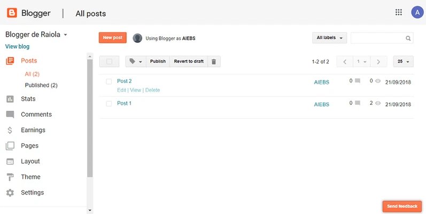Click the Theme paint roller icon
This screenshot has width=426, height=214.
click(10, 177)
